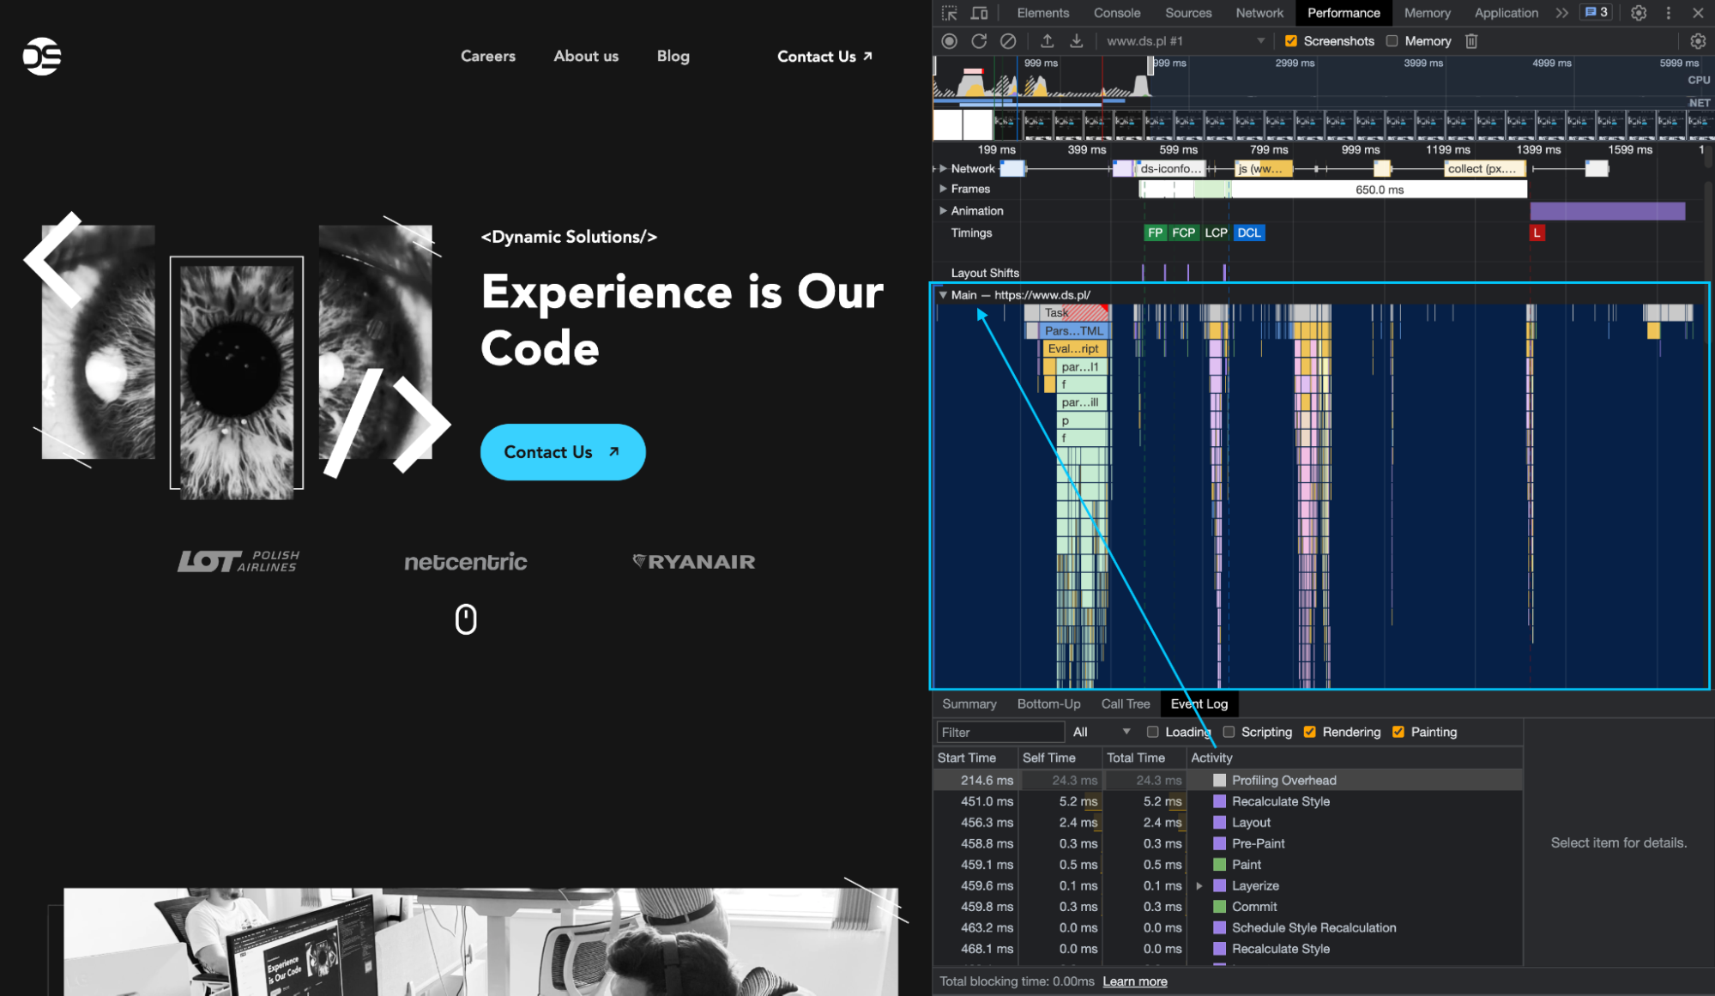Click the inspect element picker icon
Screen dimensions: 1715x996
(949, 13)
